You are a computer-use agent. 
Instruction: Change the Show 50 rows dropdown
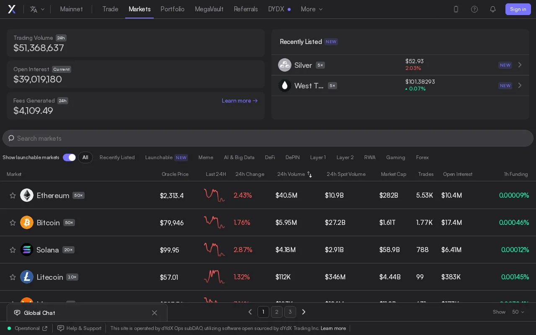click(x=518, y=312)
